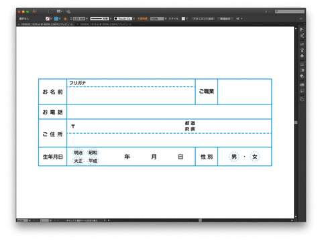The height and width of the screenshot is (241, 322).
Task: Open the Gradient panel icon
Action: click(302, 70)
